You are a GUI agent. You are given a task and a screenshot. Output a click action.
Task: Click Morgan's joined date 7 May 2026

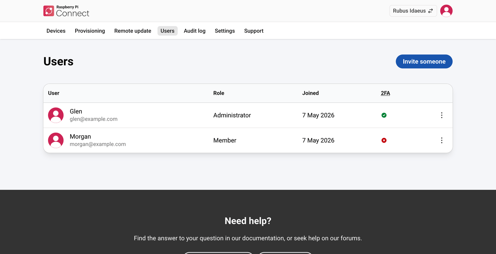coord(318,140)
